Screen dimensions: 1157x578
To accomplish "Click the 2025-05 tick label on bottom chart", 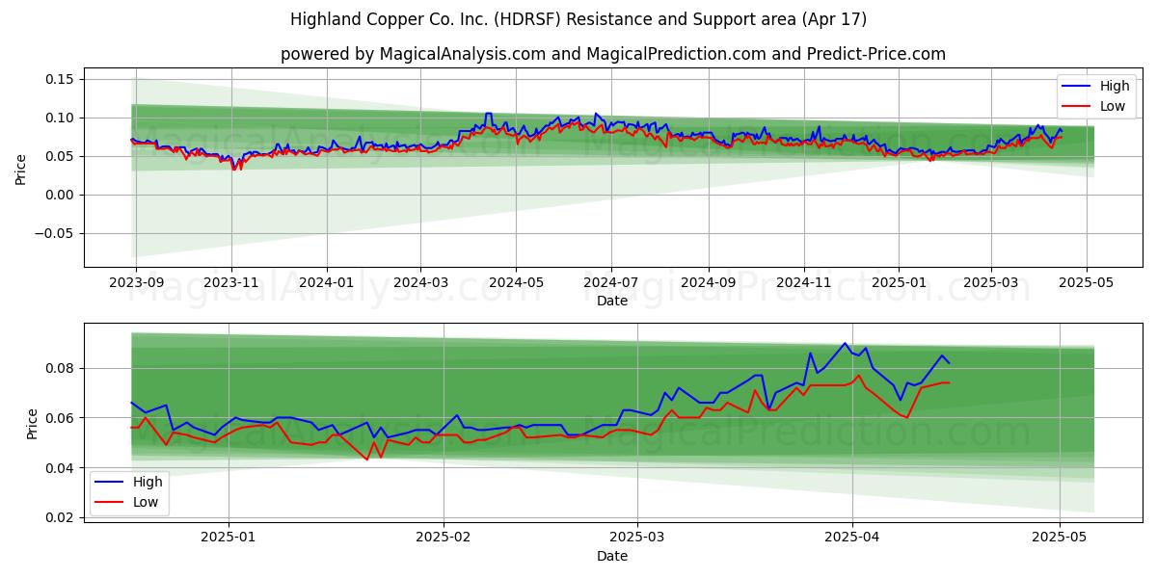I will click(x=1060, y=538).
